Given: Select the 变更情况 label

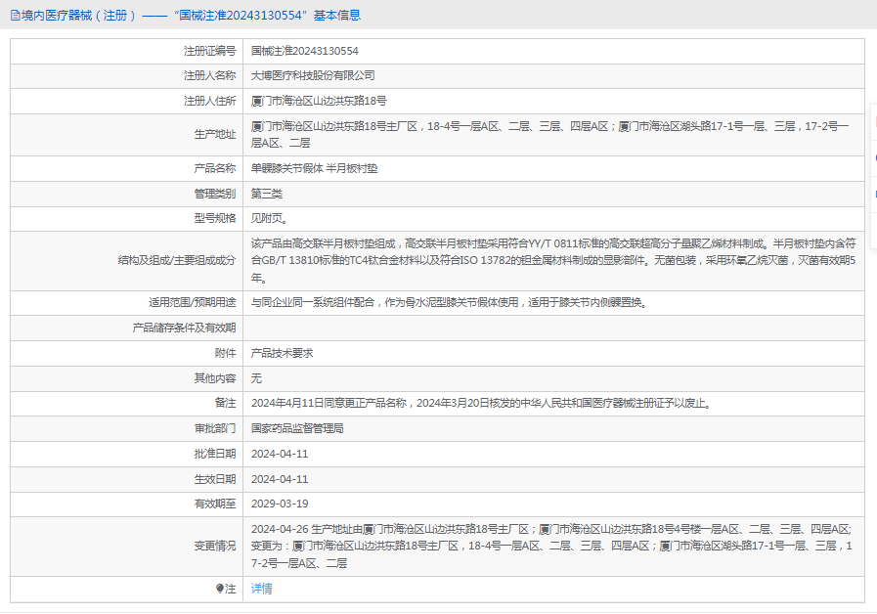Looking at the screenshot, I should tap(215, 546).
